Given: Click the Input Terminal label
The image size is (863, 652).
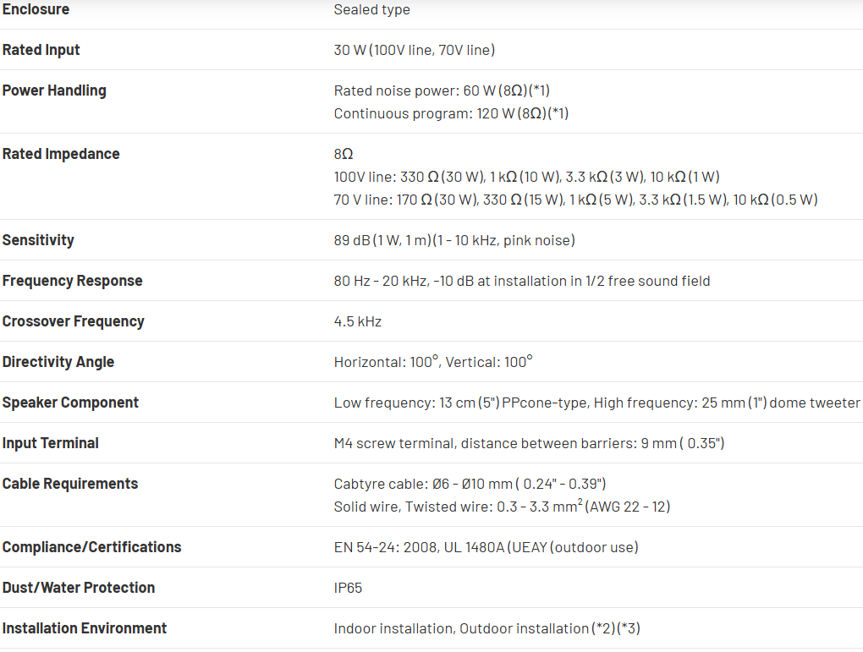Looking at the screenshot, I should [x=50, y=443].
